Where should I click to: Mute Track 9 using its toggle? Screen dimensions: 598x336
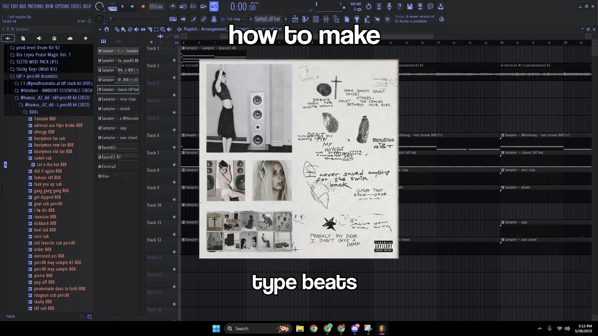pos(174,200)
